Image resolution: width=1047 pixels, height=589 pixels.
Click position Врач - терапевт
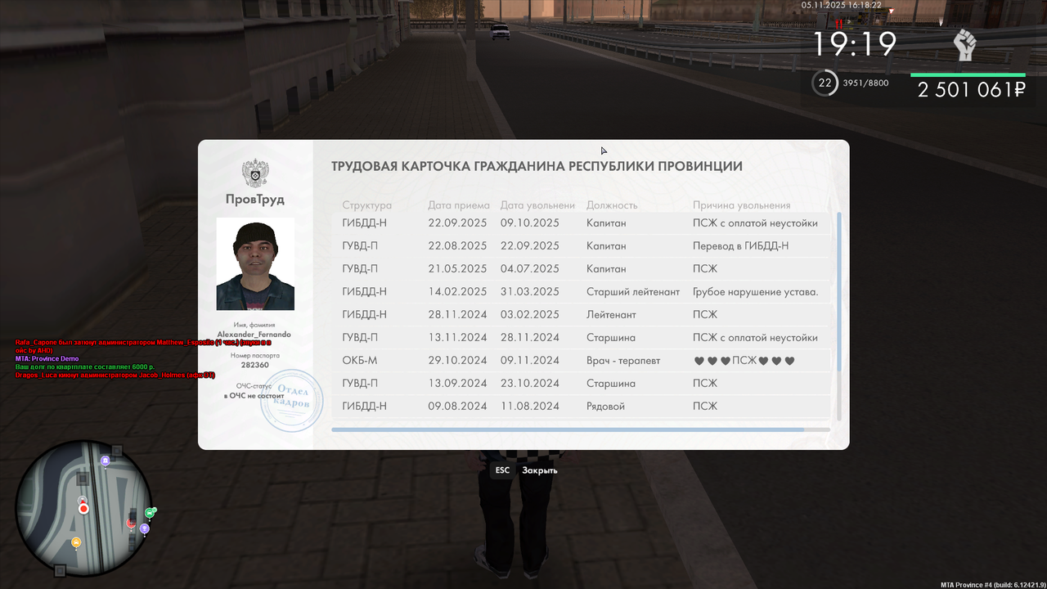coord(623,360)
